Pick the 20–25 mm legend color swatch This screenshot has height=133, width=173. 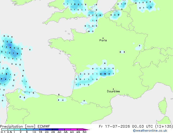coord(49,129)
